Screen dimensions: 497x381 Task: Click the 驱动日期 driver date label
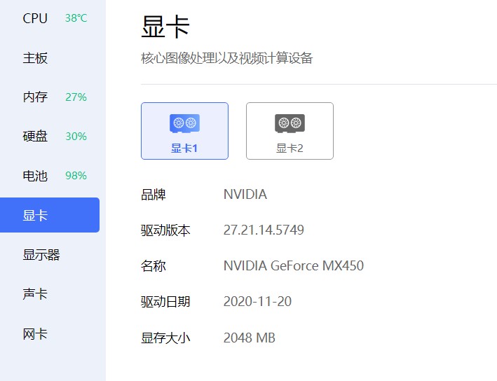pyautogui.click(x=165, y=301)
